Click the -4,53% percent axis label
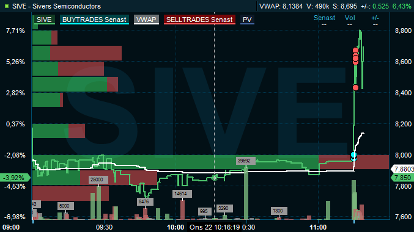Image resolution: width=414 pixels, height=232 pixels. [15, 186]
